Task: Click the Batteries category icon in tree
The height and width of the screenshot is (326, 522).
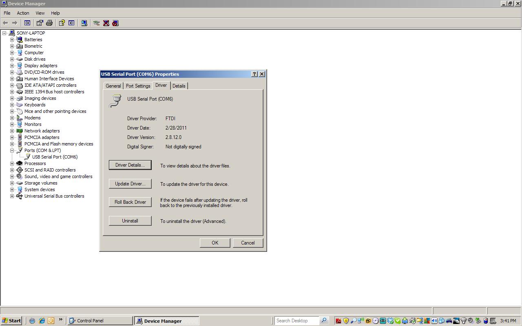Action: coord(19,40)
